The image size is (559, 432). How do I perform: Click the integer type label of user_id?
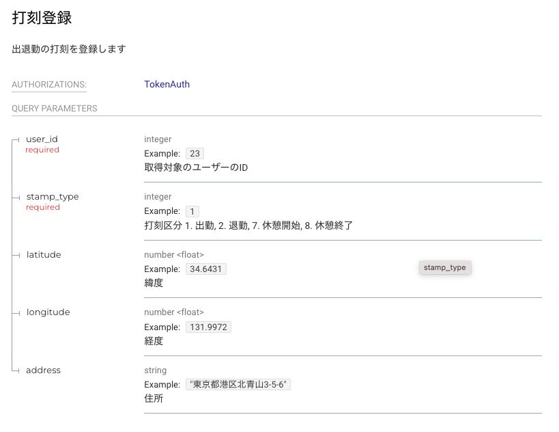158,139
